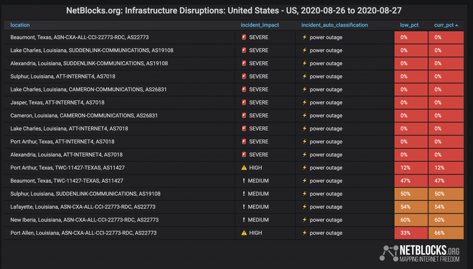Click the location text "Lafayette, Louisiana, ASN-CXA-ALL-CCI-22773-RDC, AS22773"
Screen dimensions: 473x269
pyautogui.click(x=83, y=207)
